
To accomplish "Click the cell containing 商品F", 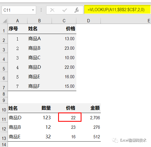I will [x=40, y=86].
